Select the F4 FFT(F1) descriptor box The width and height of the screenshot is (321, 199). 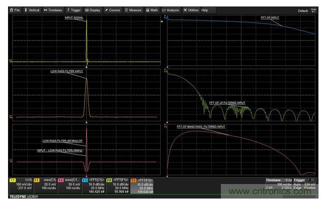(x=118, y=186)
